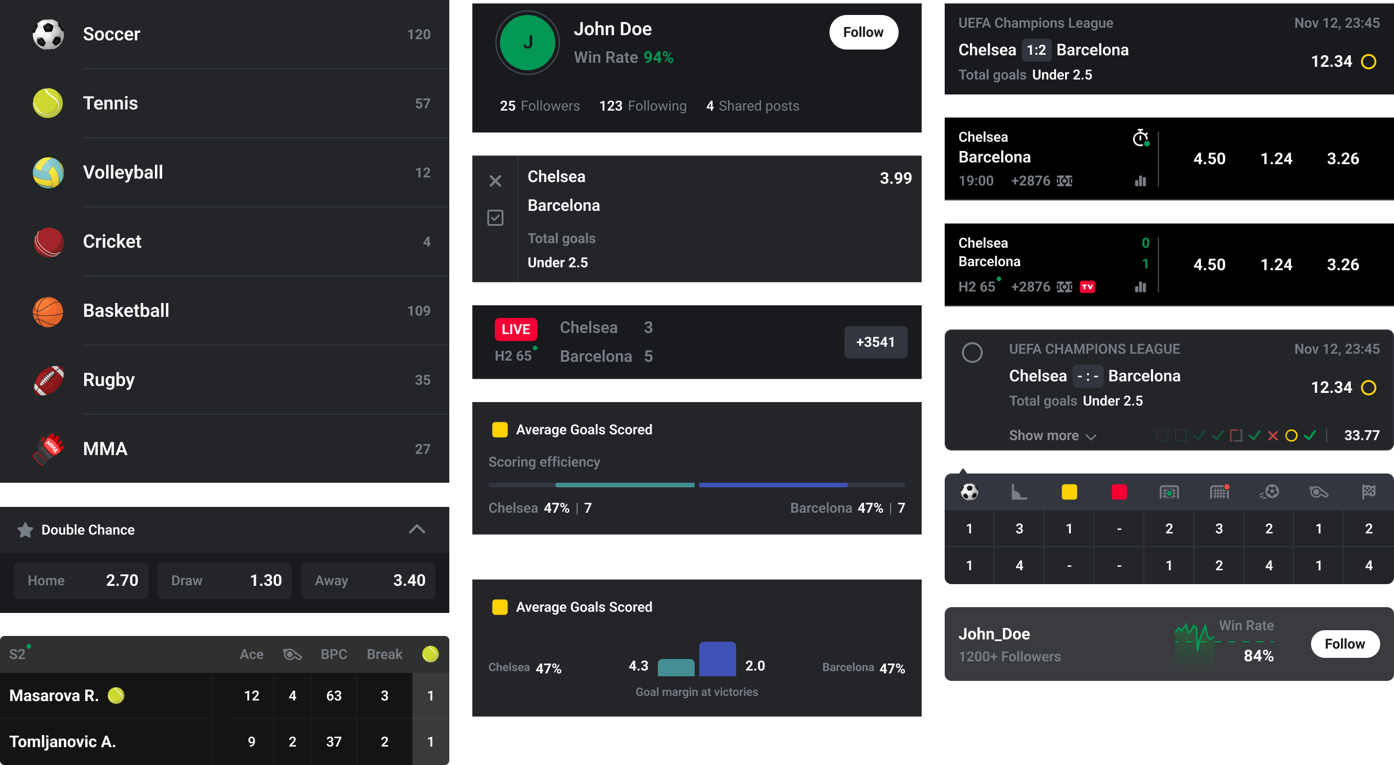The image size is (1394, 765).
Task: Select the Draw 1.30 odds option
Action: click(225, 581)
